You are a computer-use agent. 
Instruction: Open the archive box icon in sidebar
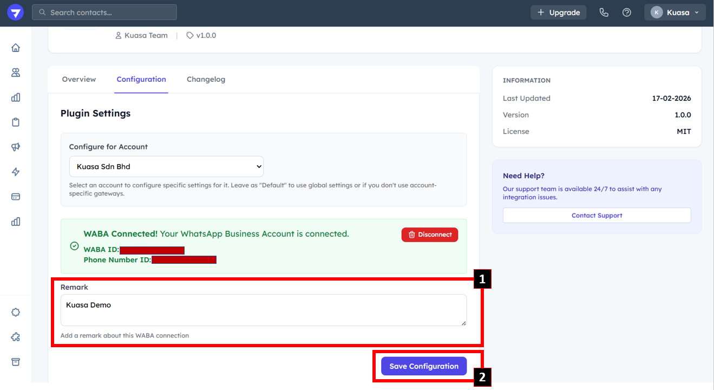pyautogui.click(x=16, y=362)
